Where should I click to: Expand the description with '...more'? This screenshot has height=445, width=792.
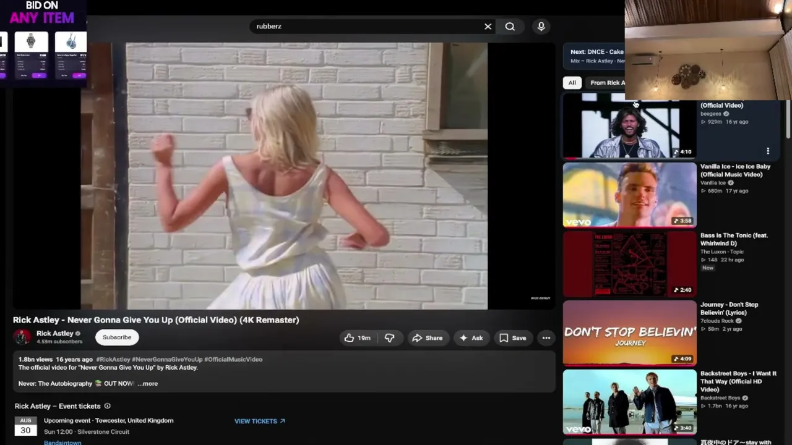[x=148, y=383]
